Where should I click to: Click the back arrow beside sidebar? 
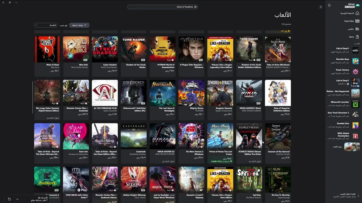(320, 7)
